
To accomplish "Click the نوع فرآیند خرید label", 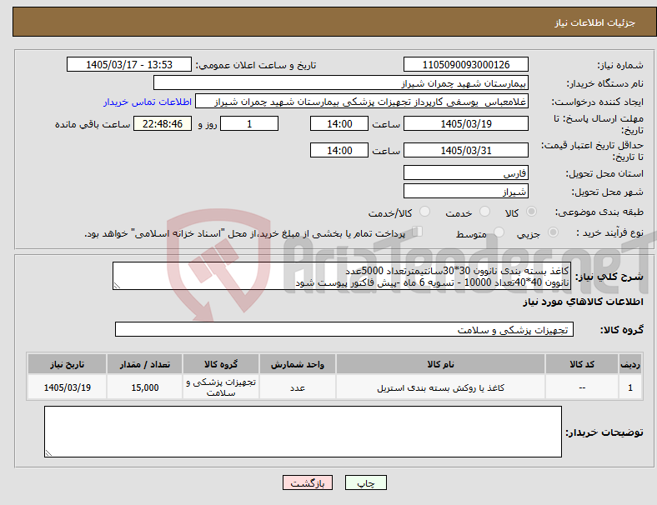I will pyautogui.click(x=609, y=232).
